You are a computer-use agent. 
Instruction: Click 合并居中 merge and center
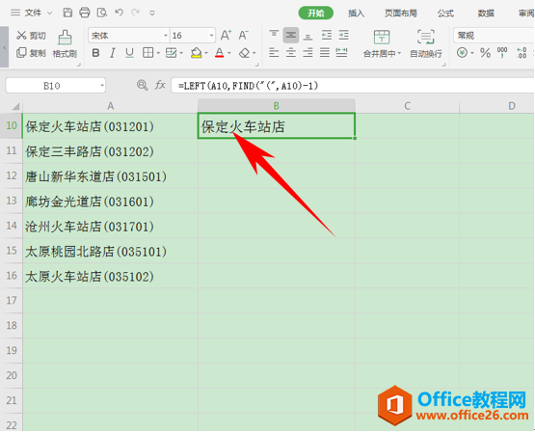coord(382,44)
